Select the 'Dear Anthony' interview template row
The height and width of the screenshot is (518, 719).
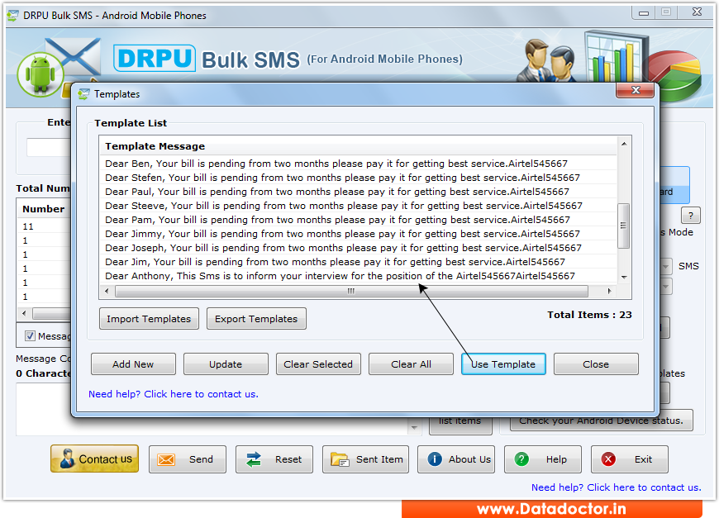pyautogui.click(x=359, y=276)
